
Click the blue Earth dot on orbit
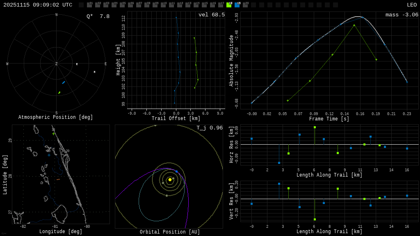[176, 172]
